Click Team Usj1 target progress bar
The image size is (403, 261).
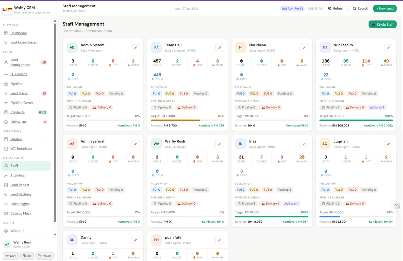pos(187,120)
